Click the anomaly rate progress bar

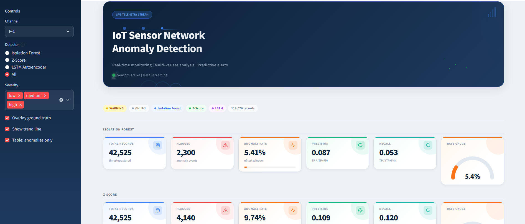coord(270,167)
